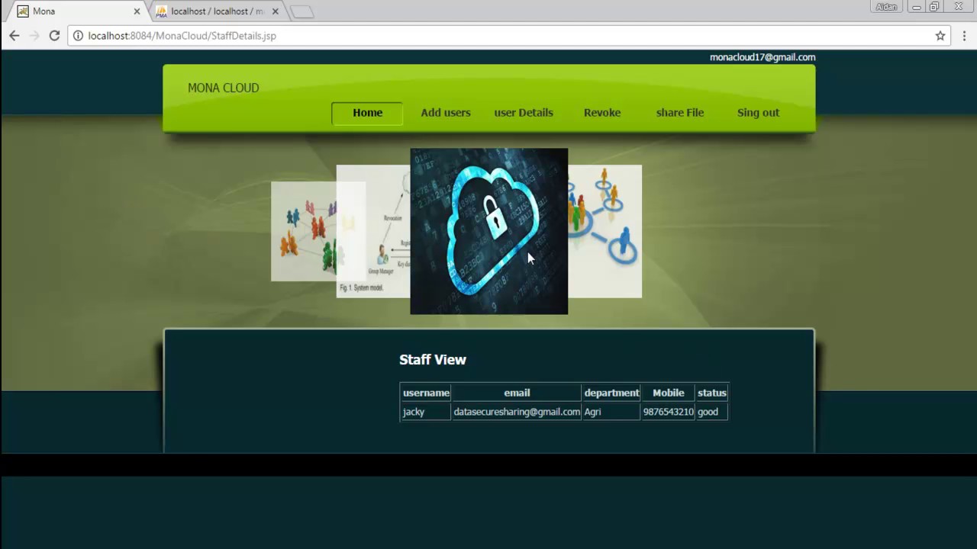The width and height of the screenshot is (977, 549).
Task: Select the good status cell
Action: 712,412
